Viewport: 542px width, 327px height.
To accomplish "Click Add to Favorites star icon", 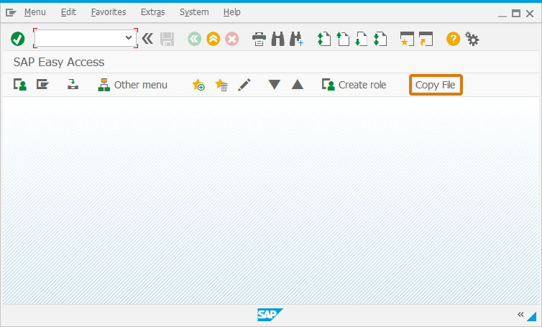I will pos(198,85).
